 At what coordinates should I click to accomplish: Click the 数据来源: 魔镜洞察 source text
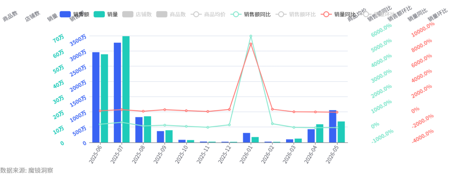click(27, 170)
